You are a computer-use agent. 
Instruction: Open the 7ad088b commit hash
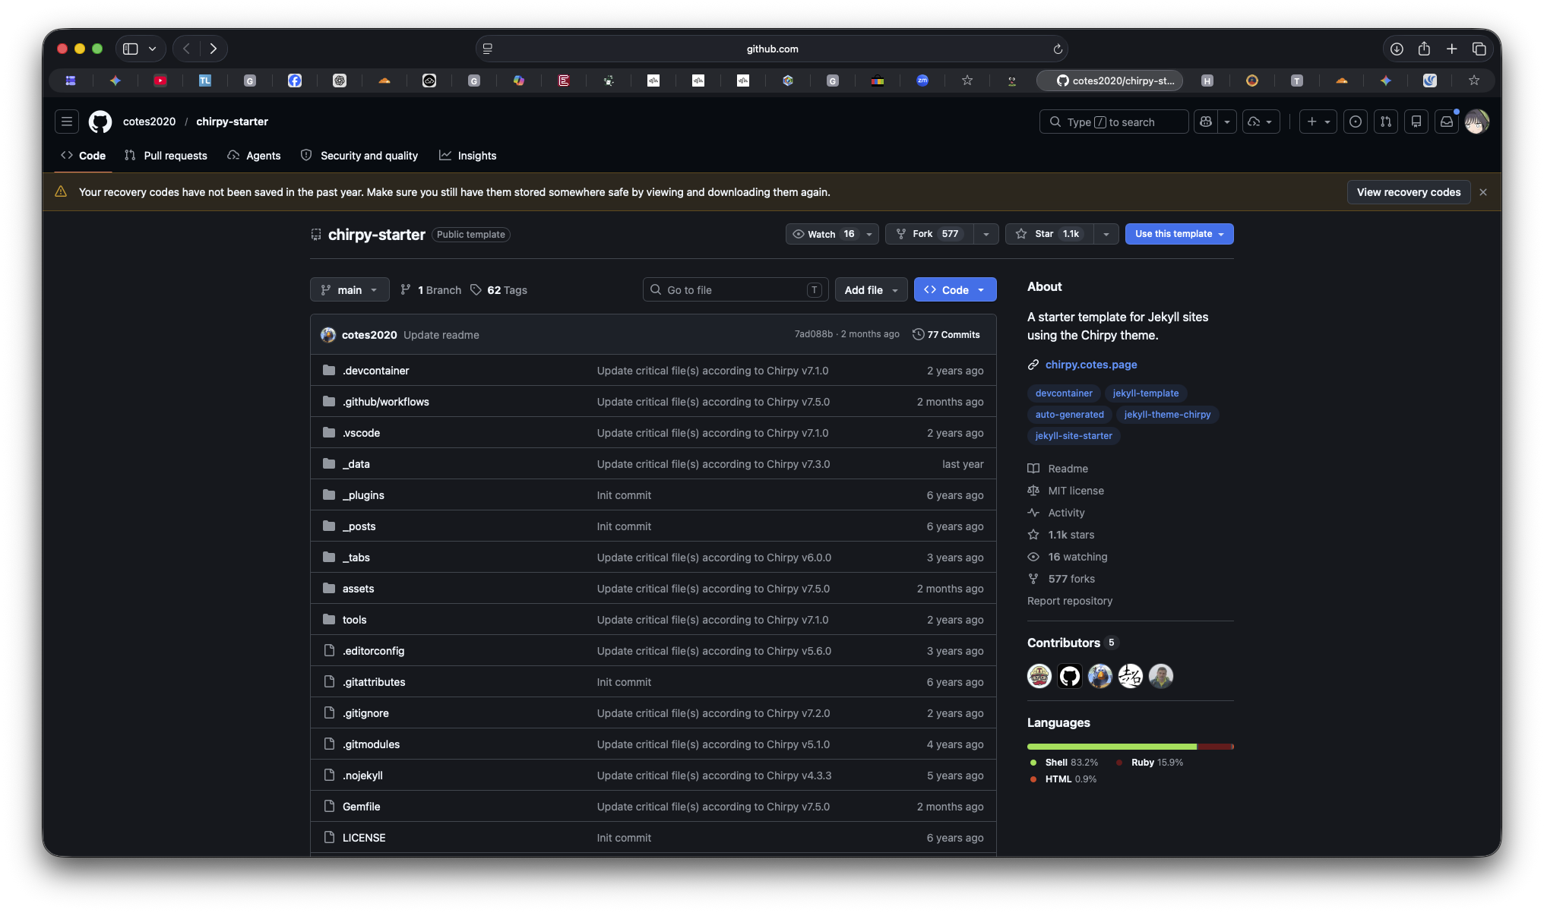pyautogui.click(x=813, y=335)
